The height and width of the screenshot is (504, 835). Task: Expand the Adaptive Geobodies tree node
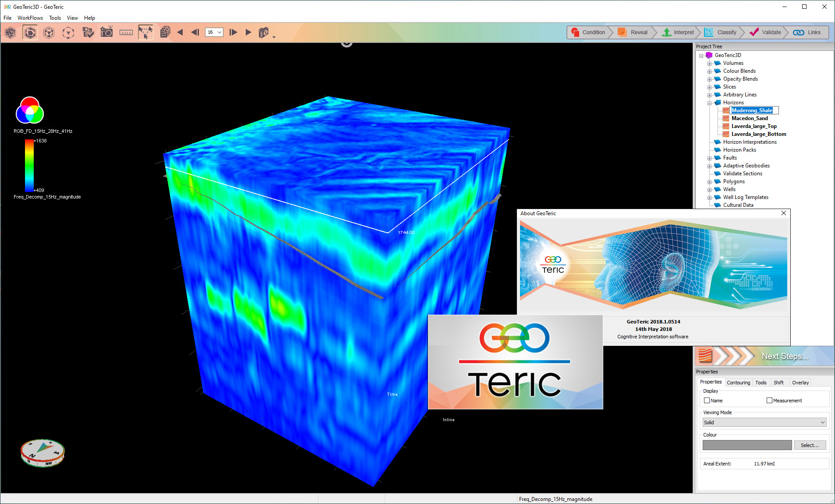point(709,166)
